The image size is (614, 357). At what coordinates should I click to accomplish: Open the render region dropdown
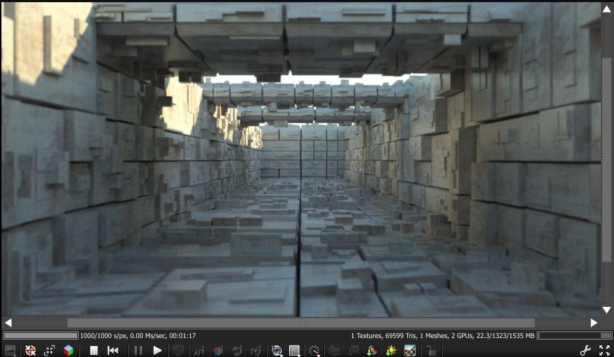click(296, 350)
